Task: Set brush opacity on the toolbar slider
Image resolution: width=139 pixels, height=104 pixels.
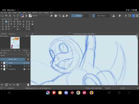Action: point(80,16)
